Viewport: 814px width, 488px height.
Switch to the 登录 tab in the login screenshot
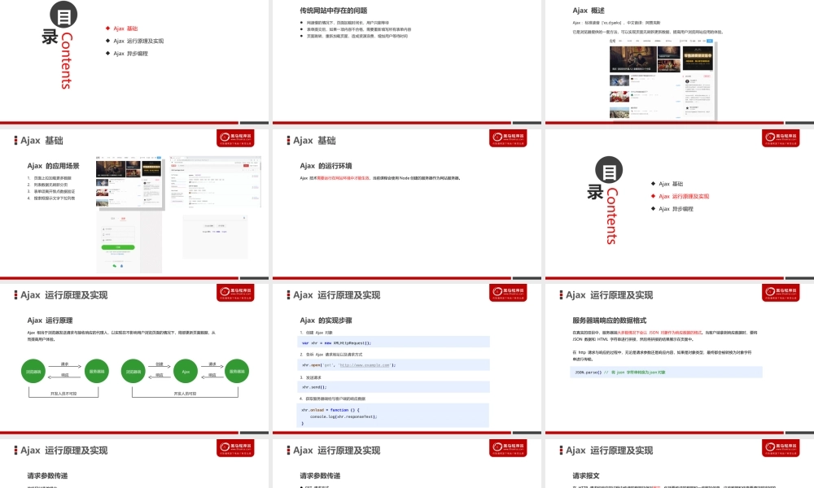(113, 218)
